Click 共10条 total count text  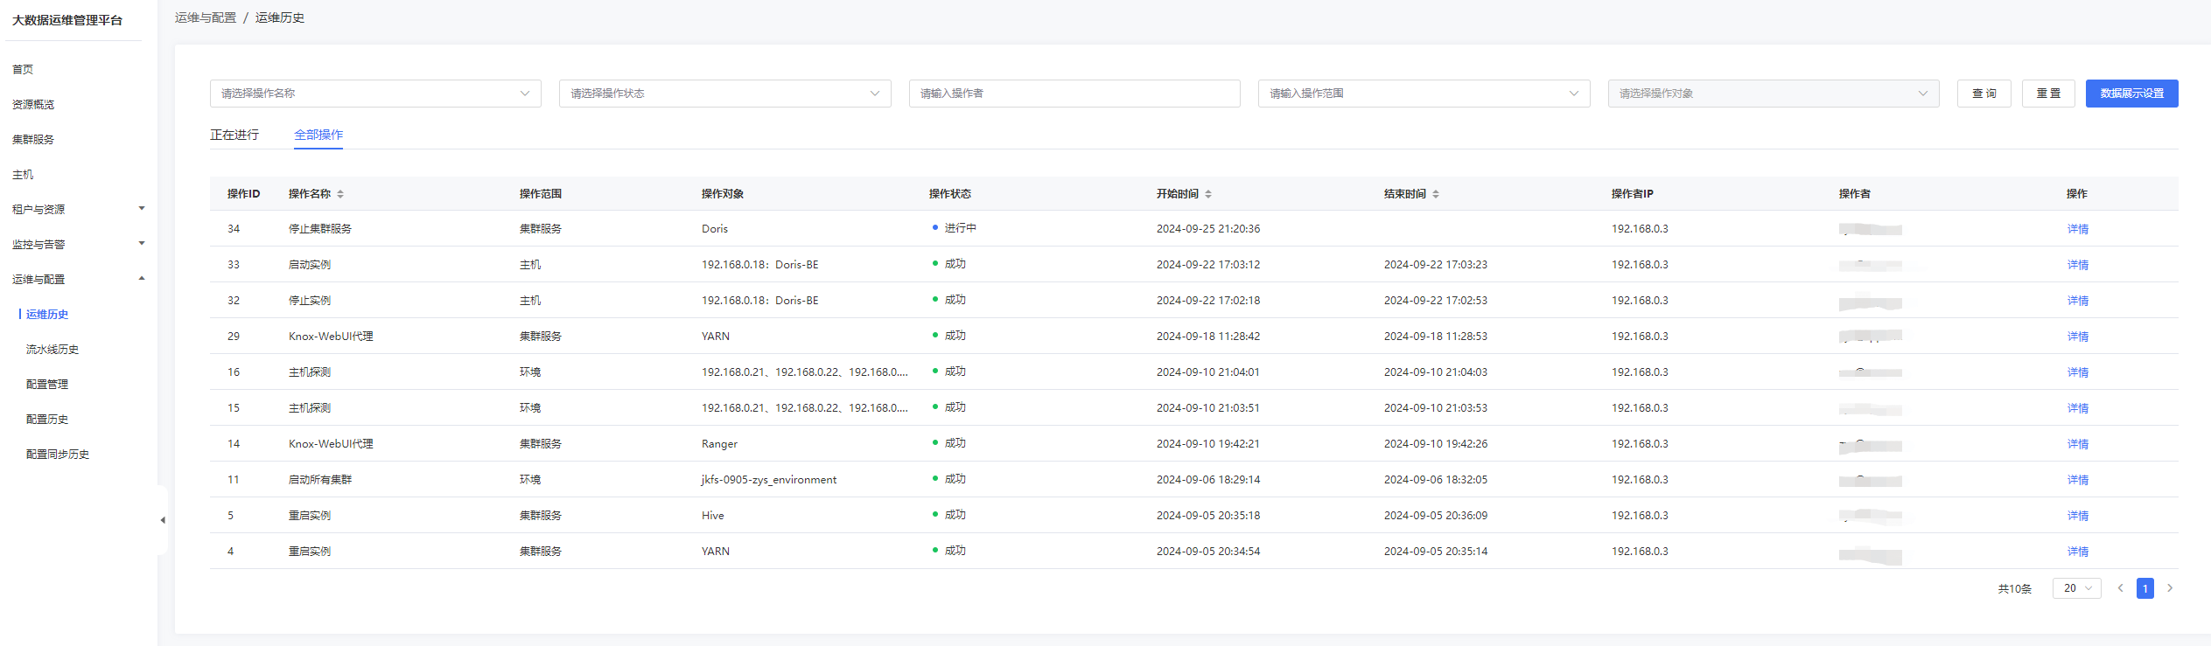click(x=2014, y=589)
